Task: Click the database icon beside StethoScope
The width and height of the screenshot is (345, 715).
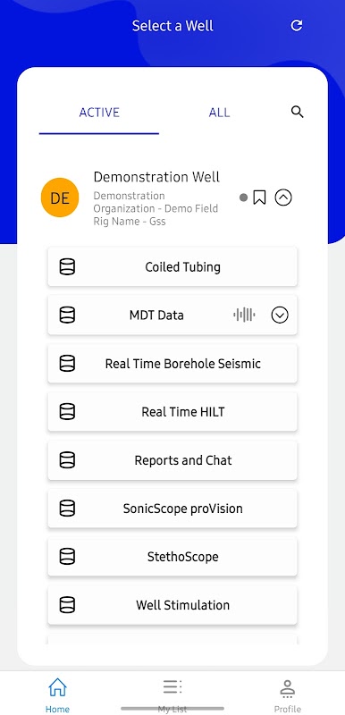Action: pos(67,556)
